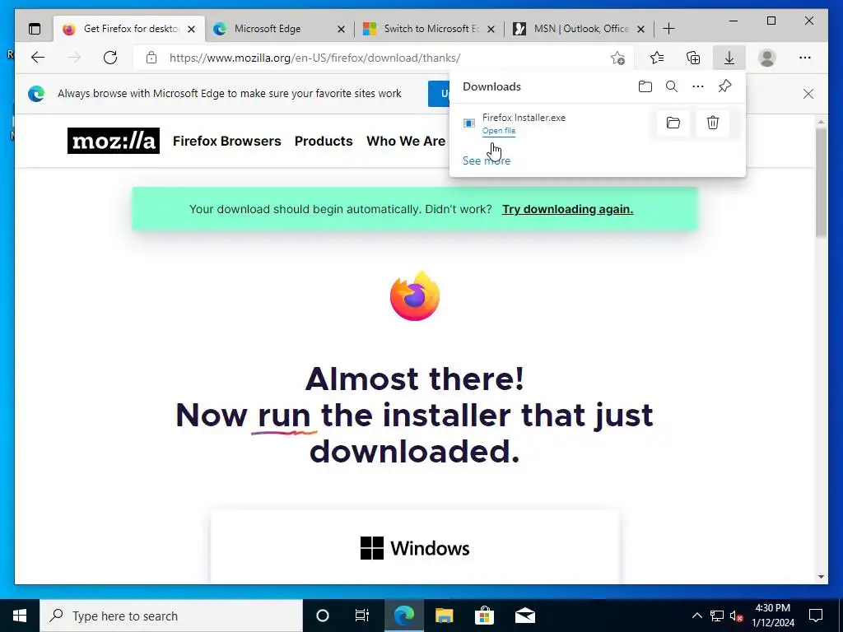
Task: Toggle the vertical tabs icon
Action: (x=35, y=29)
